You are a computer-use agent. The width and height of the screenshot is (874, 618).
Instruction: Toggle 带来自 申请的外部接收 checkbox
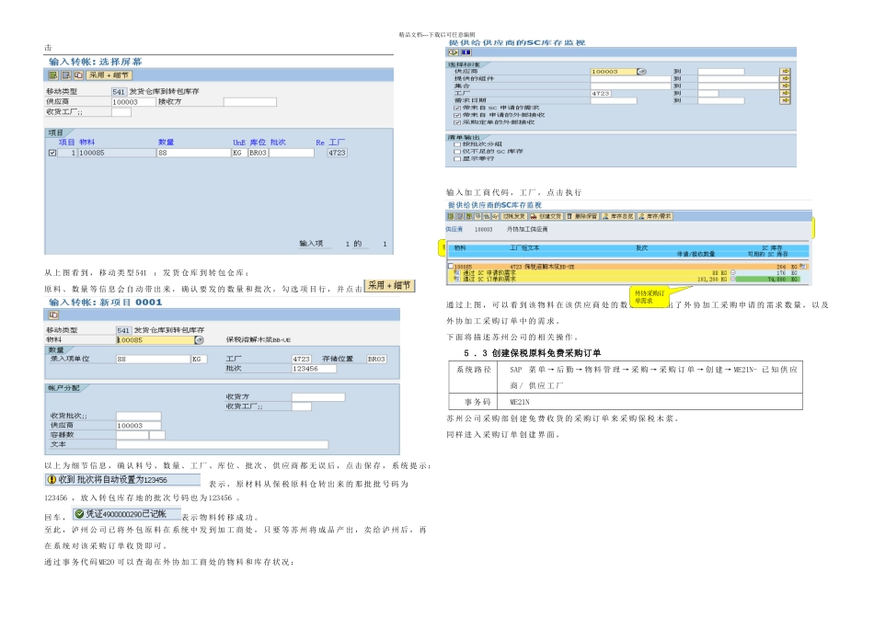tap(457, 115)
